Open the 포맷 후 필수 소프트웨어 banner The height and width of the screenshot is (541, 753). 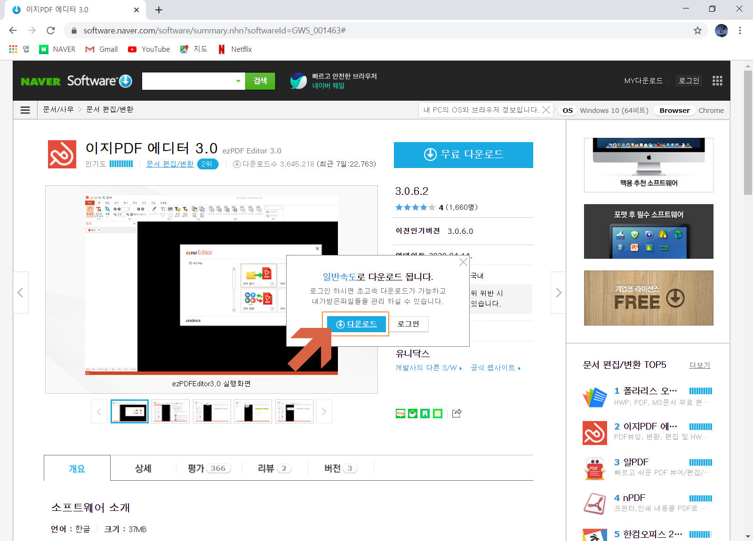point(649,231)
